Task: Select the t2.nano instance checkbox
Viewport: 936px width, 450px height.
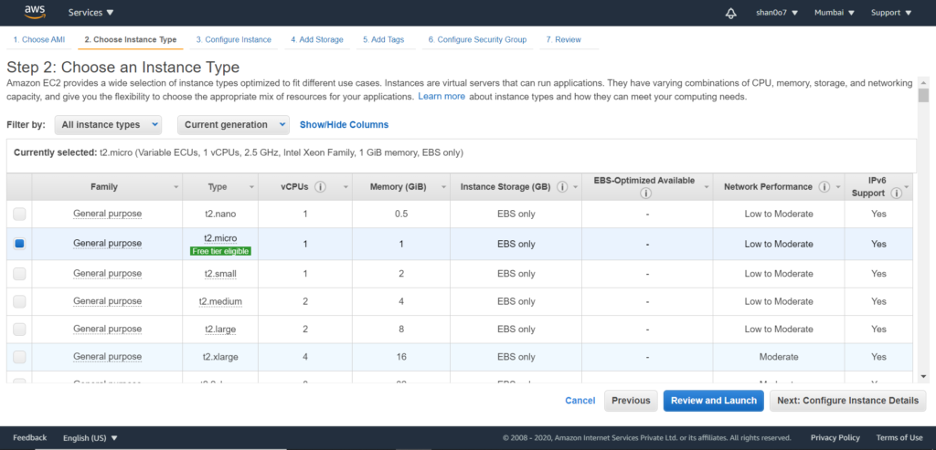Action: coord(20,214)
